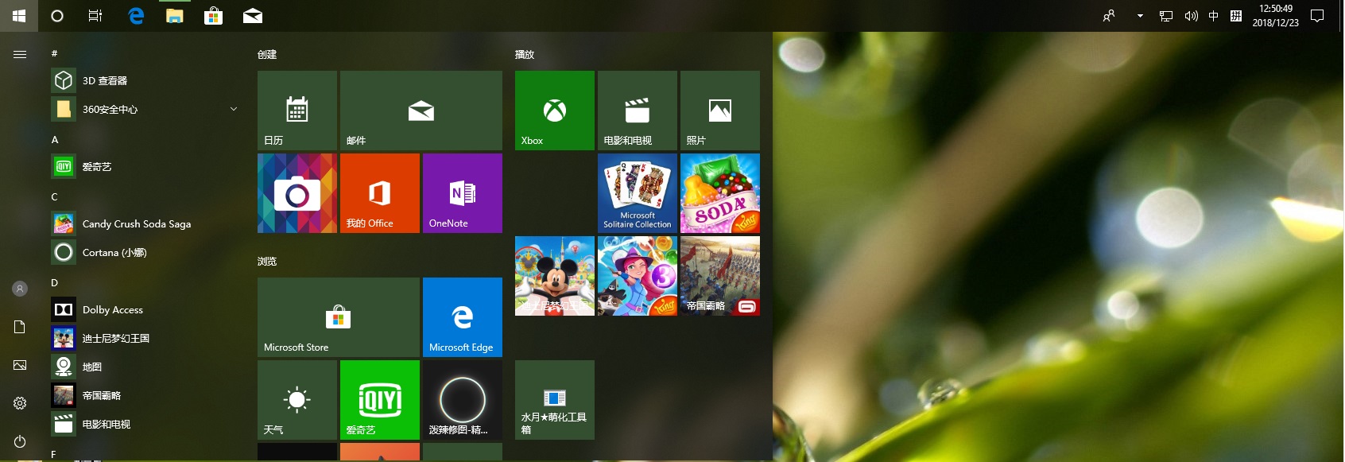Open the People icon in system tray
Viewport: 1345px width, 462px height.
coord(1109,16)
